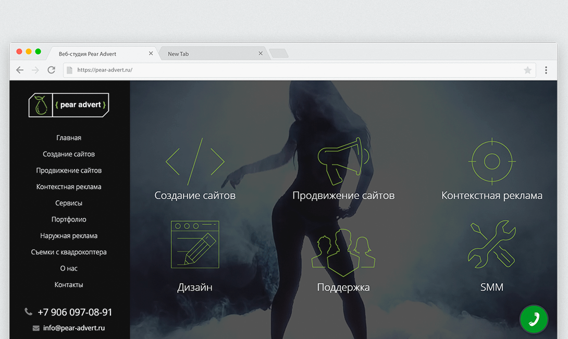Open the browser three-dot menu
Viewport: 568px width, 339px height.
point(546,70)
